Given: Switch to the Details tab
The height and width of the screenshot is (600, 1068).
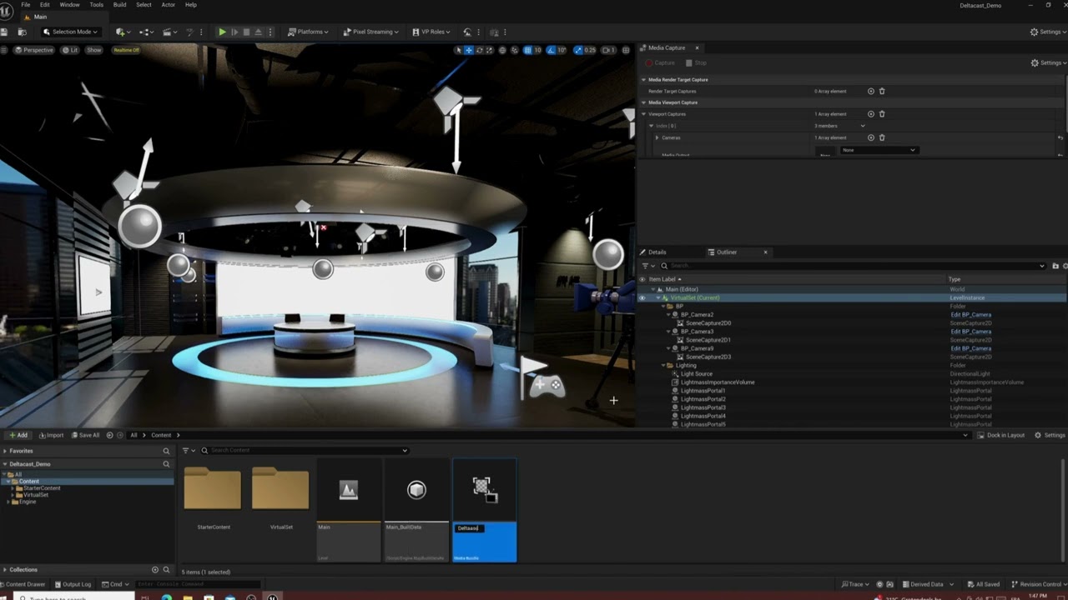Looking at the screenshot, I should 657,252.
